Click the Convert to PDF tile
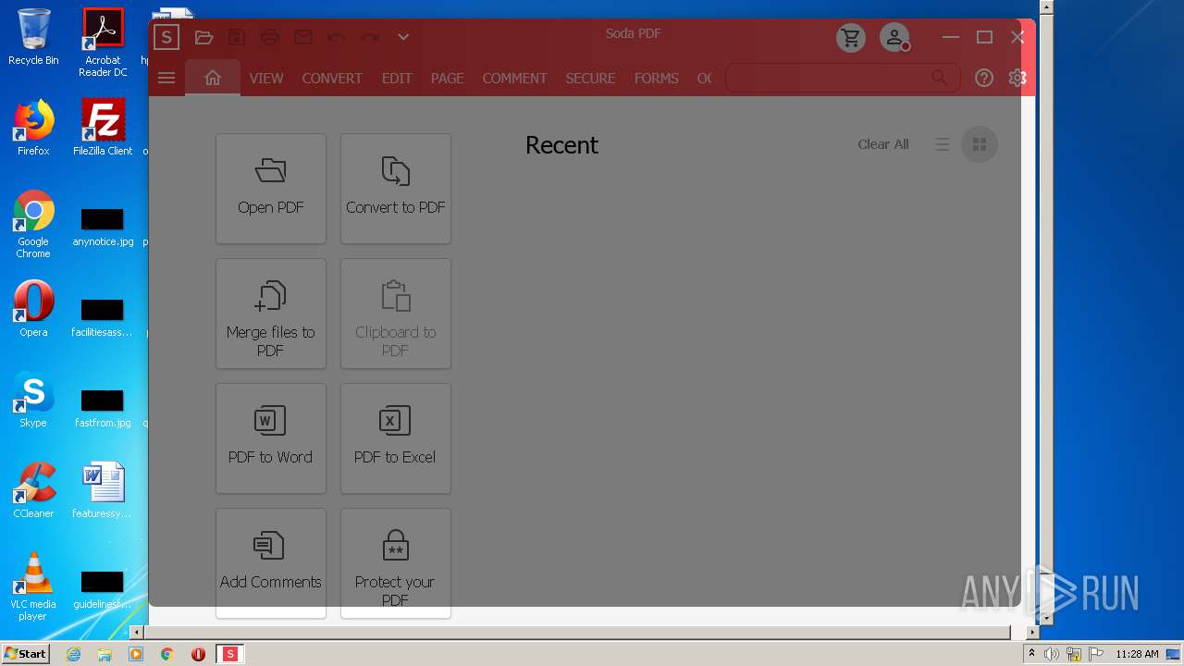Viewport: 1184px width, 666px height. click(396, 189)
